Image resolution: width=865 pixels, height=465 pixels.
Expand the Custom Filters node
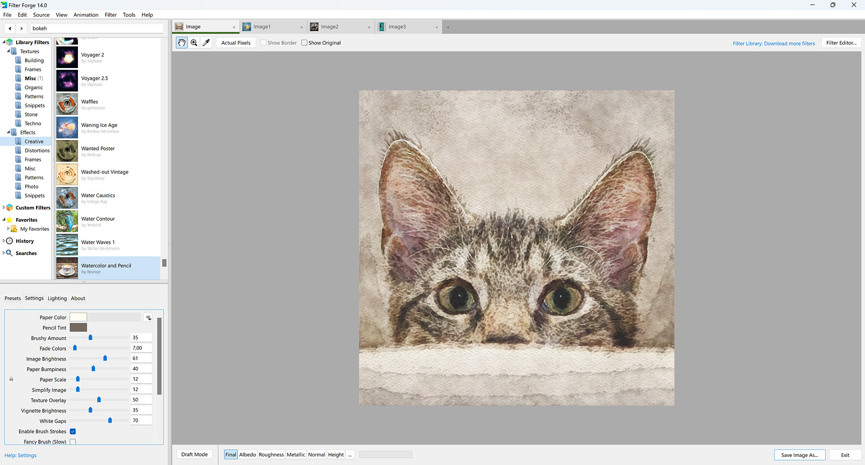4,208
